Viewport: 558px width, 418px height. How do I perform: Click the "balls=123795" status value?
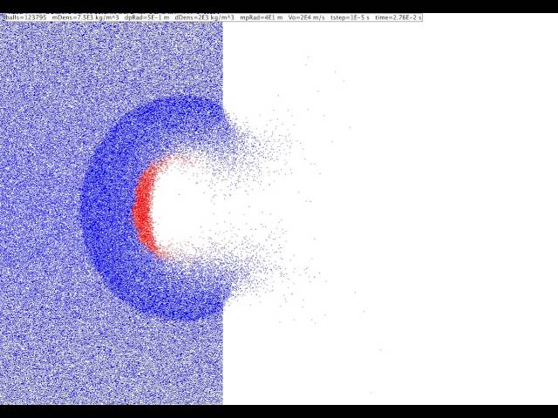pyautogui.click(x=25, y=17)
